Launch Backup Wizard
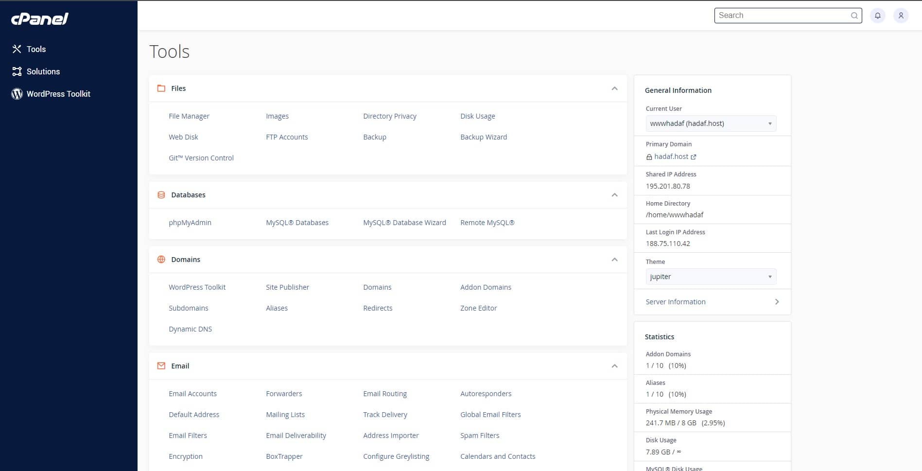This screenshot has width=922, height=471. [x=484, y=137]
